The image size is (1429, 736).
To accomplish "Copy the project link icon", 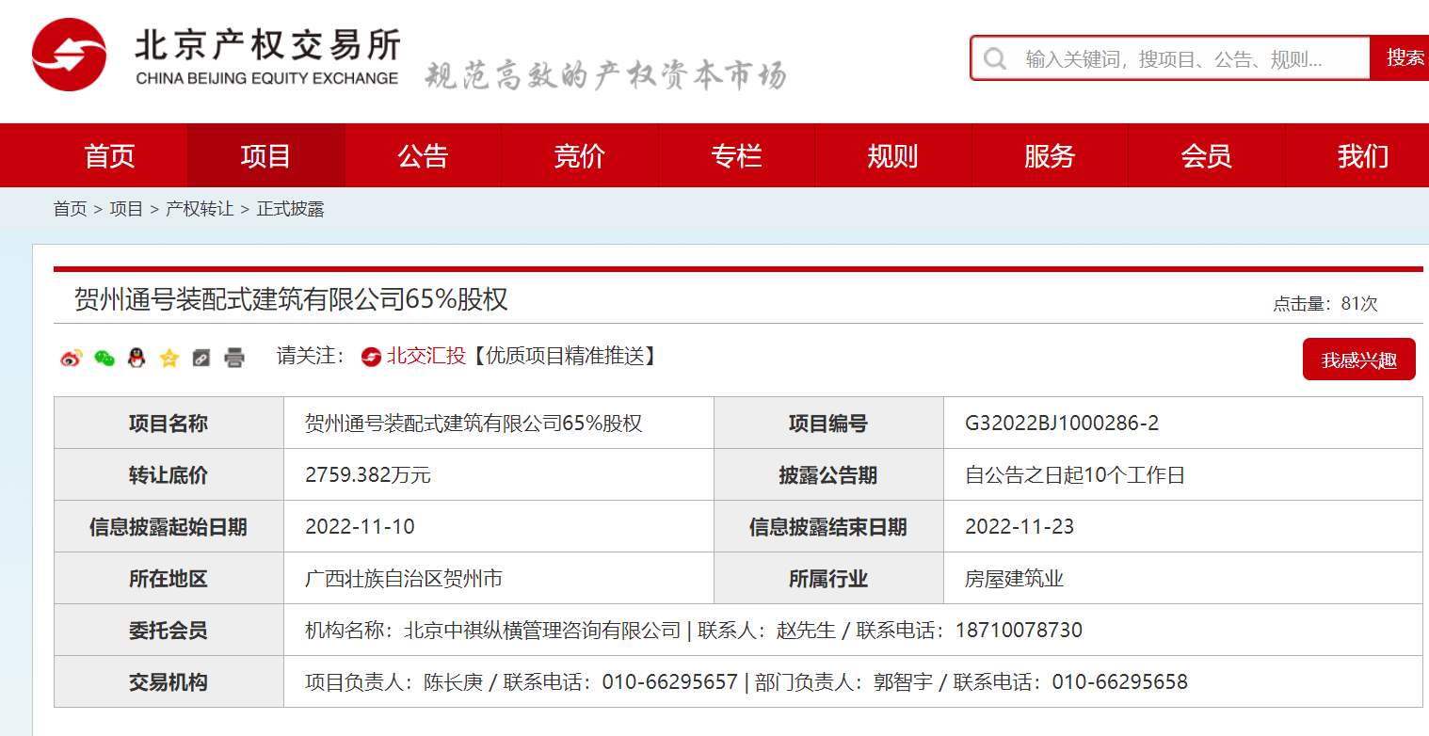I will pos(201,358).
